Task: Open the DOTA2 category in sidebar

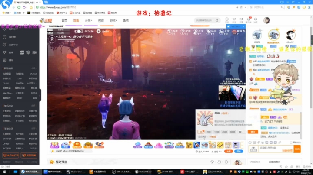Action: tap(33, 74)
